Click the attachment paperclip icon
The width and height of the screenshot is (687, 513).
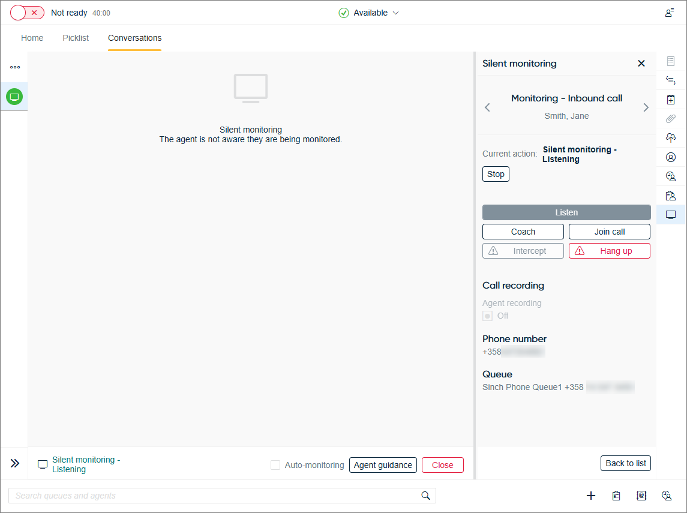(671, 119)
